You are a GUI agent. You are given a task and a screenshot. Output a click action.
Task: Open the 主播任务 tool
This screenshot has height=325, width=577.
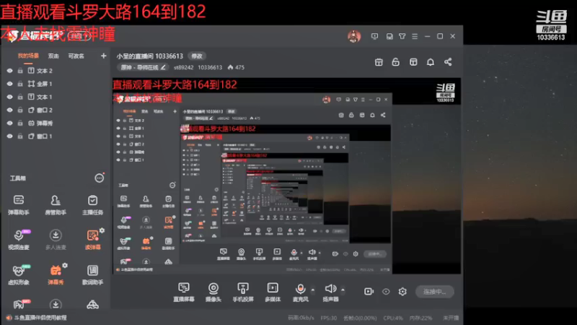(92, 205)
